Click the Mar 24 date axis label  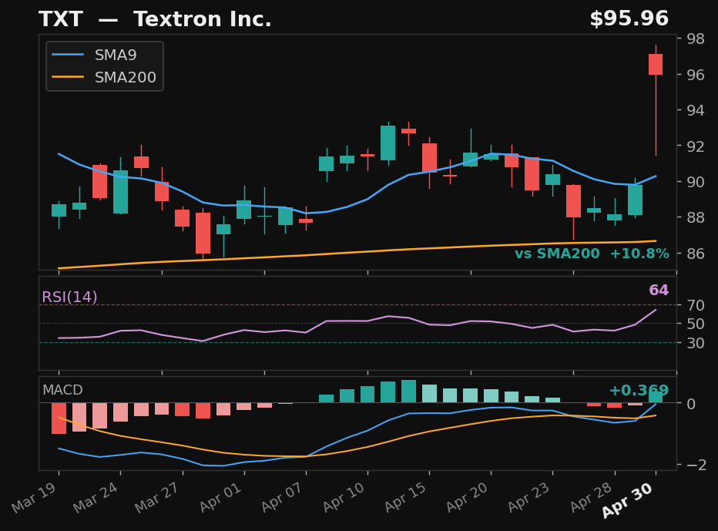click(96, 498)
